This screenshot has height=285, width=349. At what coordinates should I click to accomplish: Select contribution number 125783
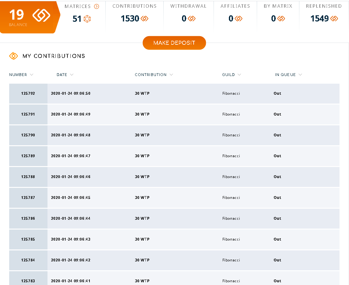pyautogui.click(x=28, y=281)
